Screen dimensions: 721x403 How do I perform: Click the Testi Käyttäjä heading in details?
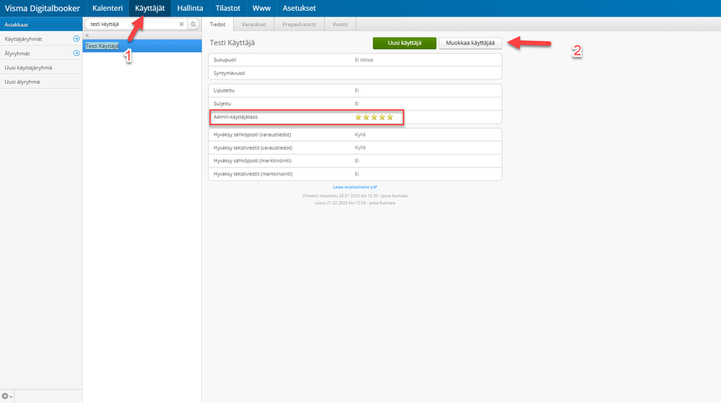(232, 43)
